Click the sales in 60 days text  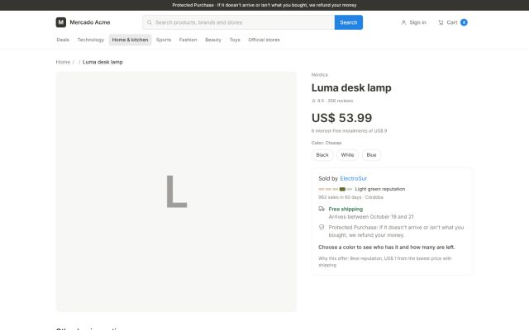pos(340,197)
